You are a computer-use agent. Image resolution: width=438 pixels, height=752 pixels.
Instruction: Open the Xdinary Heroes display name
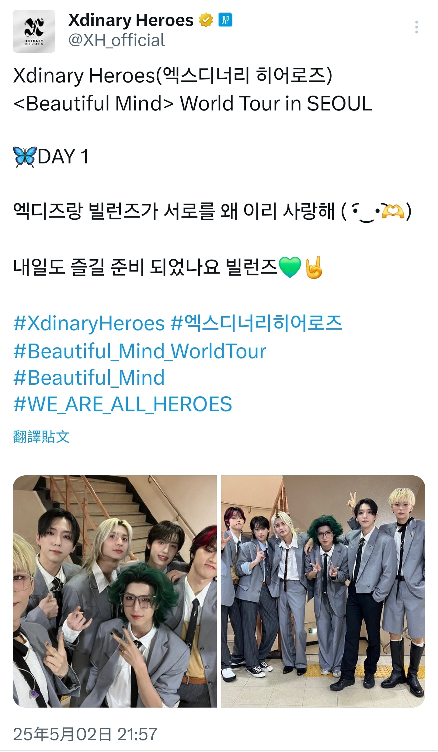pyautogui.click(x=131, y=20)
